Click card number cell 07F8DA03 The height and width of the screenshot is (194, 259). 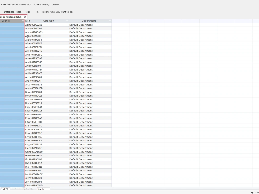point(50,32)
